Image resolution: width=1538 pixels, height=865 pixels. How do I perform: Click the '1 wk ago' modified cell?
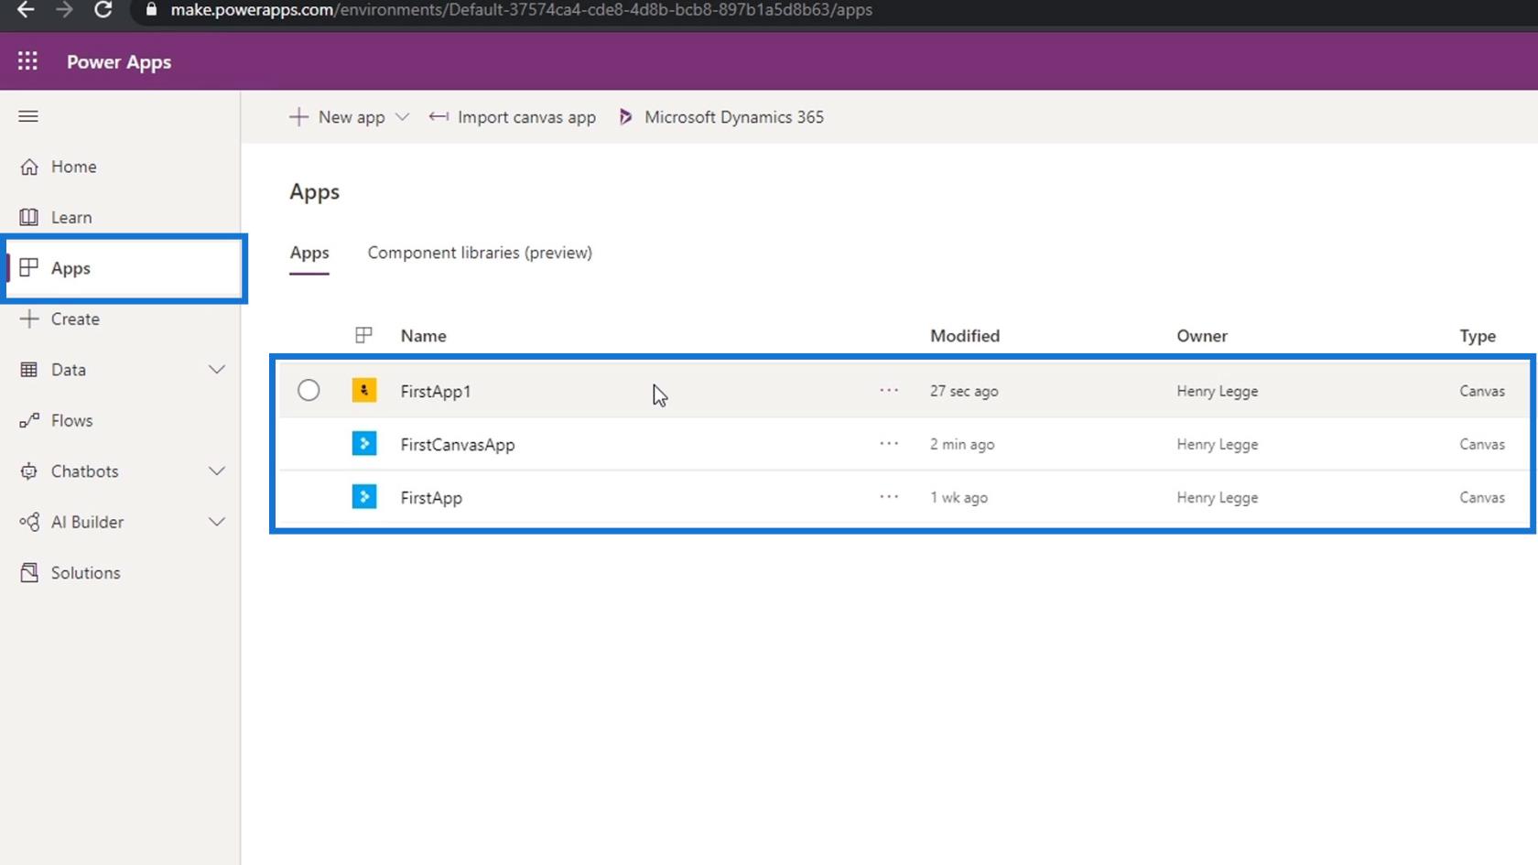point(959,498)
